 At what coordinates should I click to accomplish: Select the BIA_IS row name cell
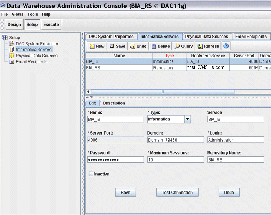click(x=119, y=61)
